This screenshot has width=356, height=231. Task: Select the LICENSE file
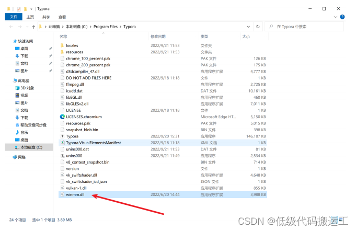coord(73,110)
